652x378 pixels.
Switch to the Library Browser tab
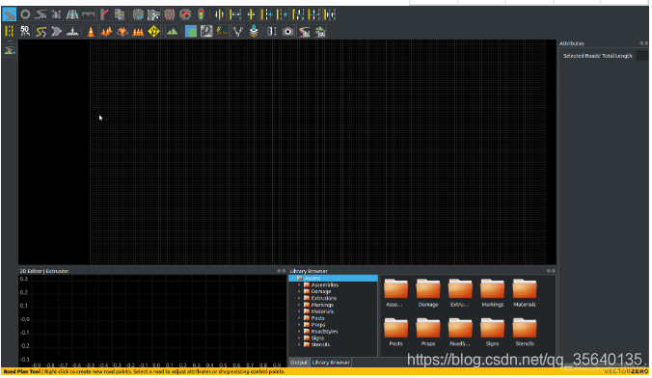tap(331, 363)
